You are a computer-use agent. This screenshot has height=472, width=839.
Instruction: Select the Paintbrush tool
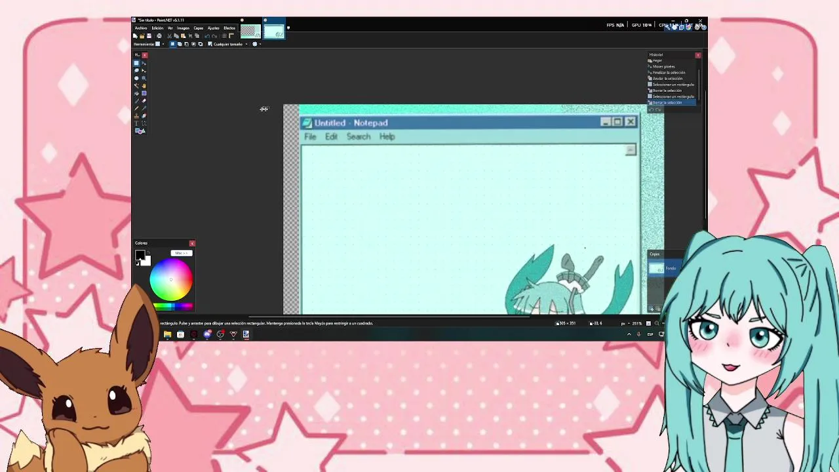click(x=136, y=101)
